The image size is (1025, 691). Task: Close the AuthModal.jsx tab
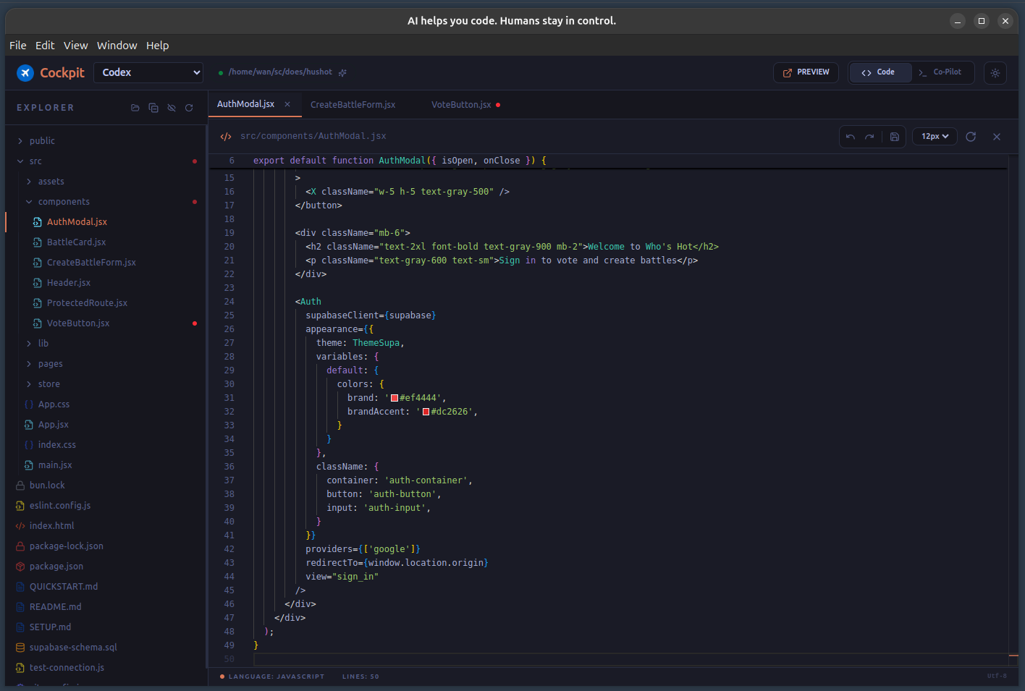point(287,104)
